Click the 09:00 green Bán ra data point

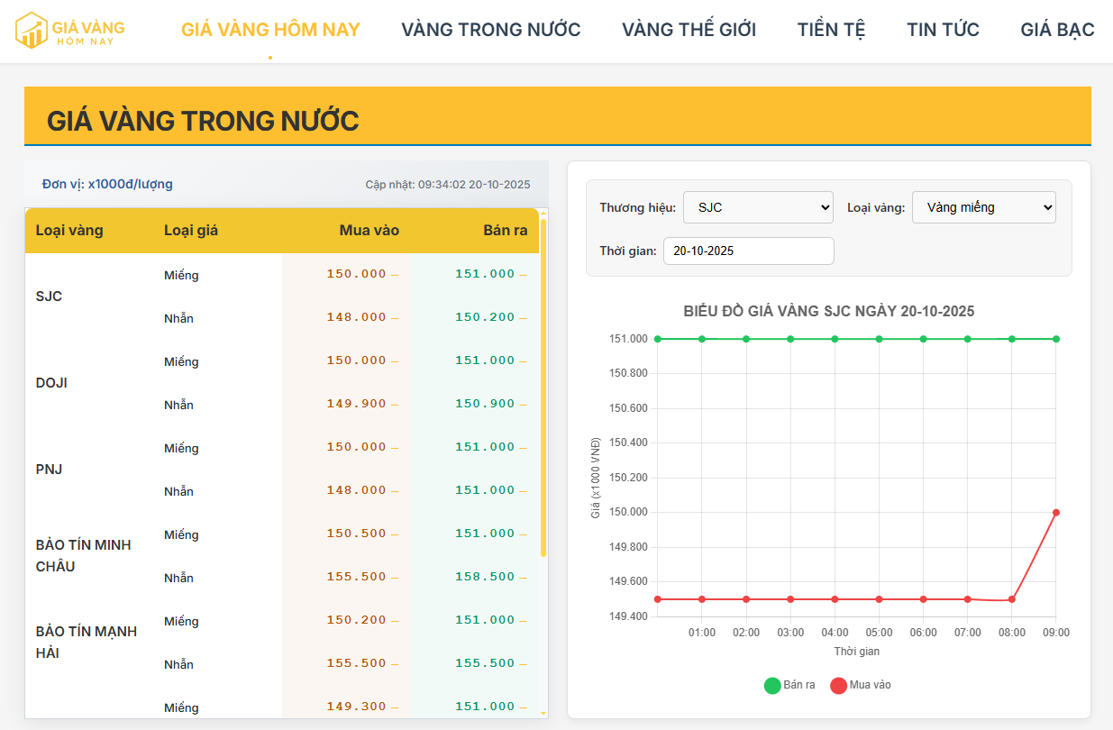1056,339
